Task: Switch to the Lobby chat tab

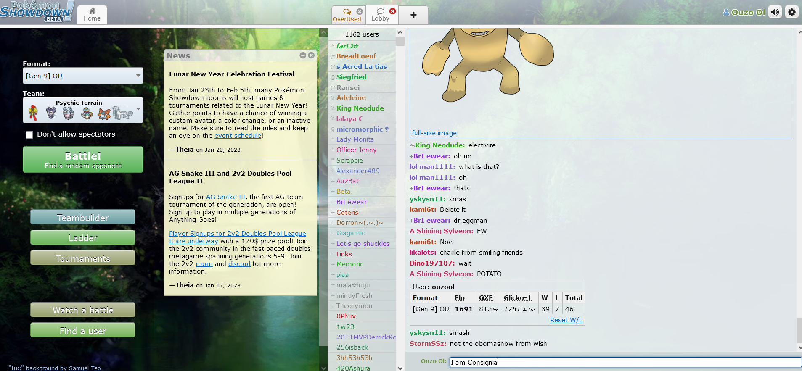Action: click(x=380, y=15)
